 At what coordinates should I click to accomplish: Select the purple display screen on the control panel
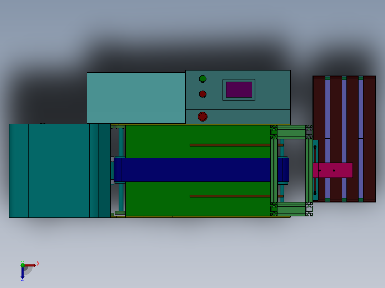[239, 90]
